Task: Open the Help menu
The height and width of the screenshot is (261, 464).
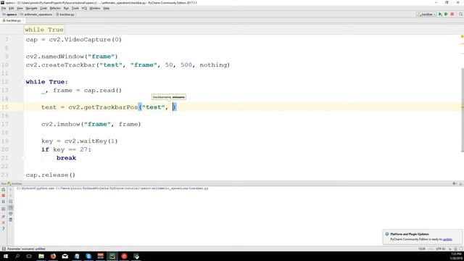Action: tap(107, 8)
